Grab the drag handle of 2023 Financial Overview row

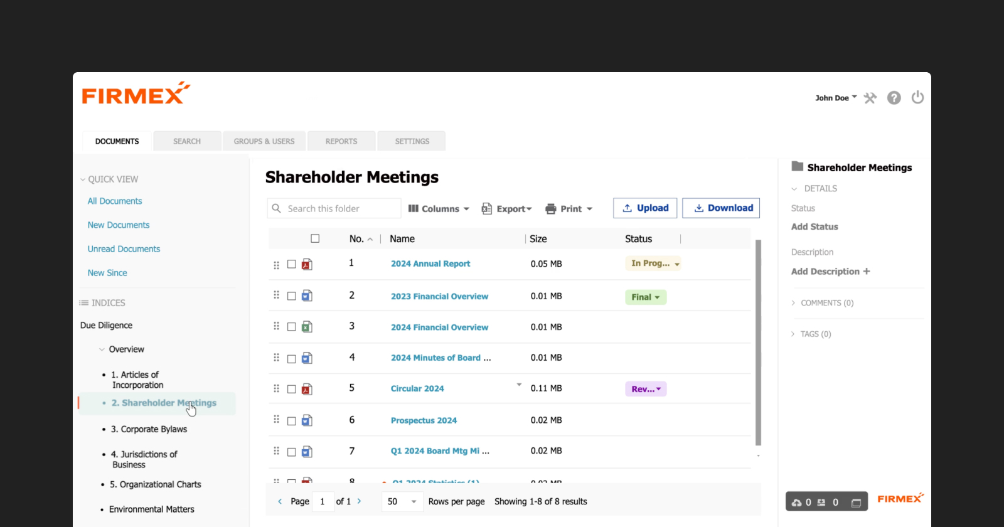click(x=276, y=295)
